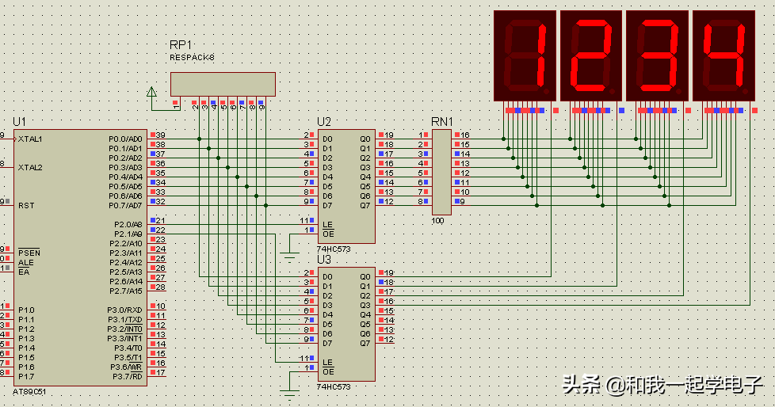Click the AT89C51 part name label
Screen dimensions: 775x407
tap(29, 392)
